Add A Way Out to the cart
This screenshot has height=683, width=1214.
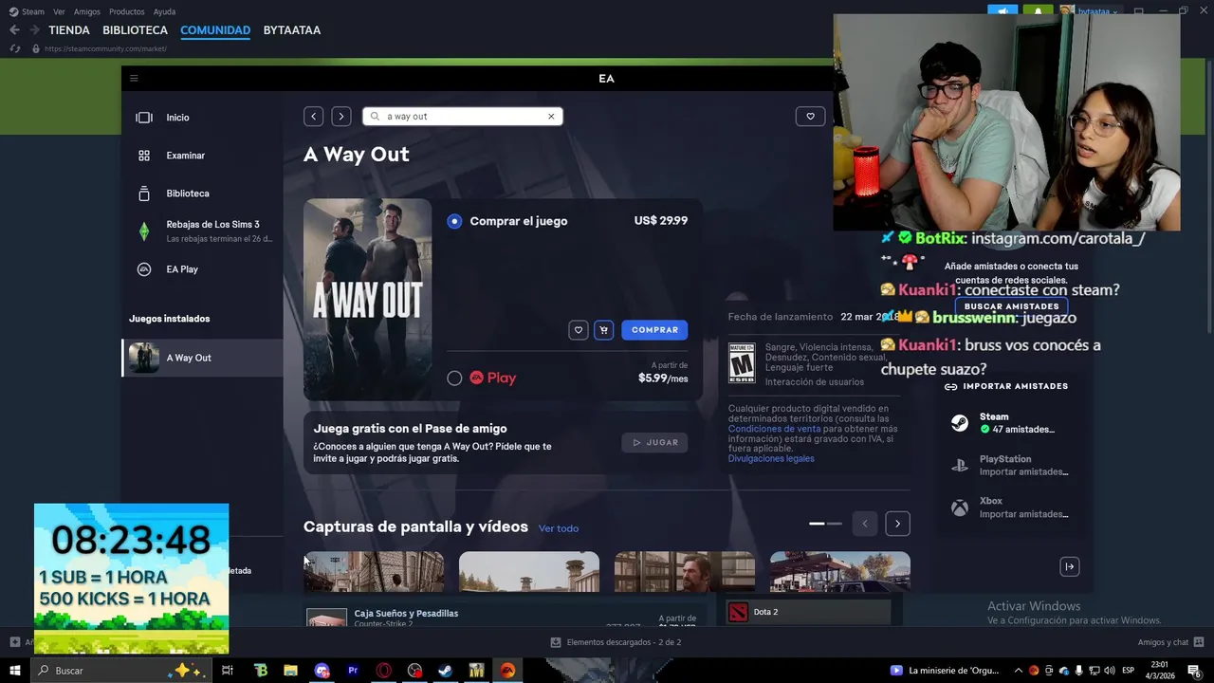603,330
